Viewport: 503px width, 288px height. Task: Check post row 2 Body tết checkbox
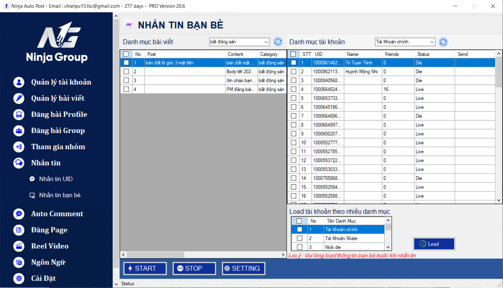tap(126, 72)
